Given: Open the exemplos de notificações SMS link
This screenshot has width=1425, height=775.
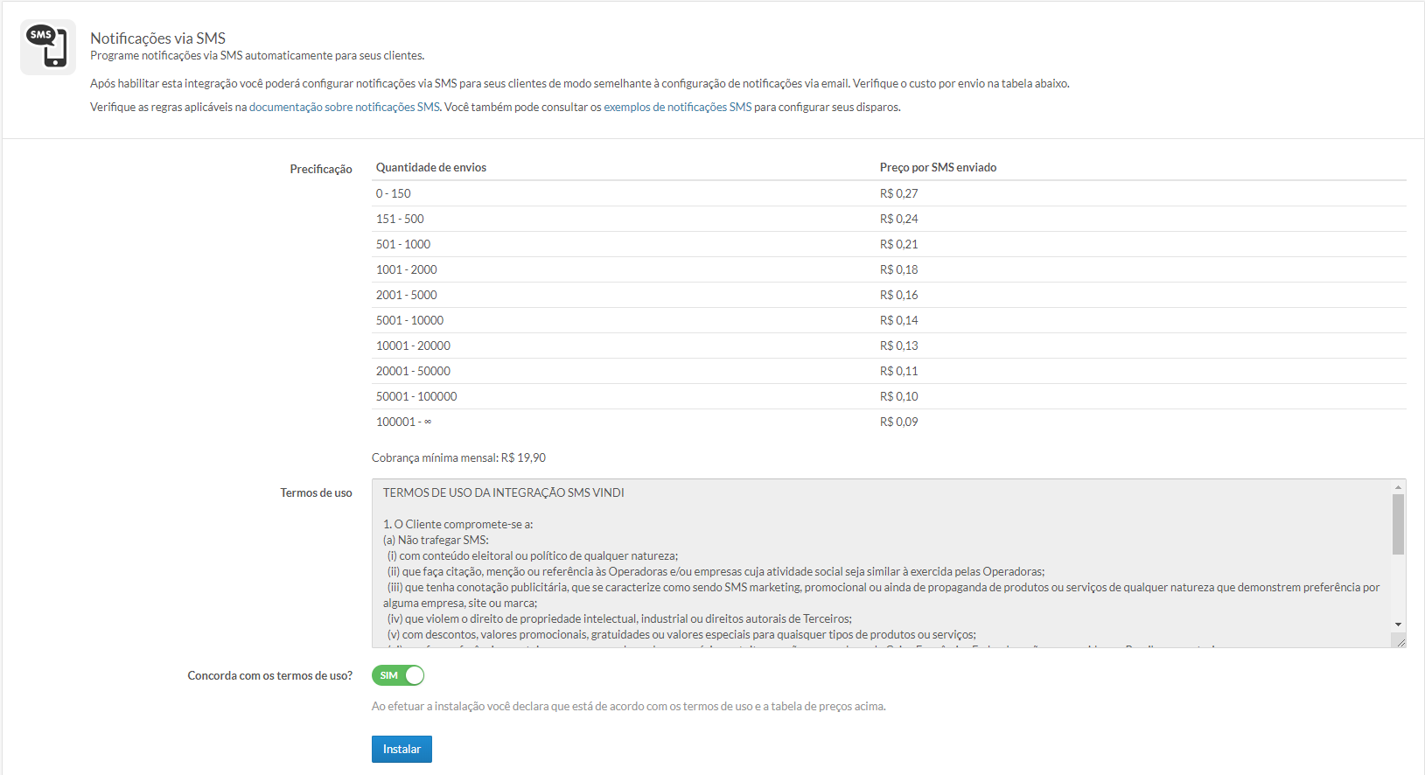Looking at the screenshot, I should pos(677,107).
